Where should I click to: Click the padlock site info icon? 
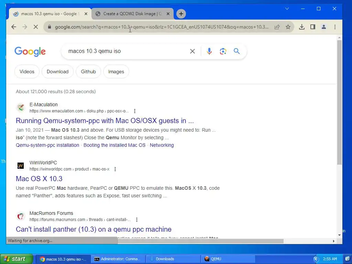point(49,27)
